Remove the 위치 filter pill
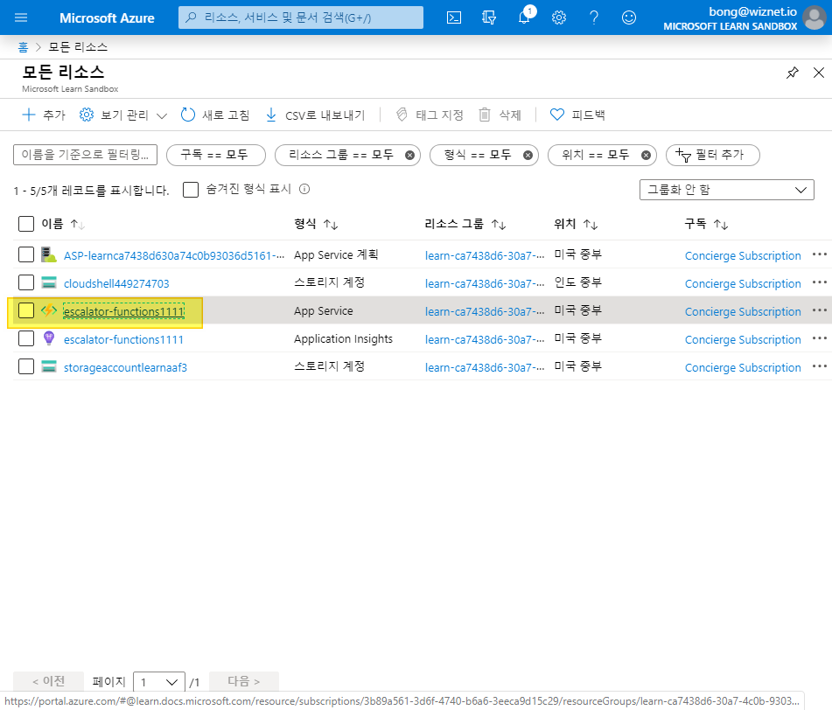 coord(646,156)
